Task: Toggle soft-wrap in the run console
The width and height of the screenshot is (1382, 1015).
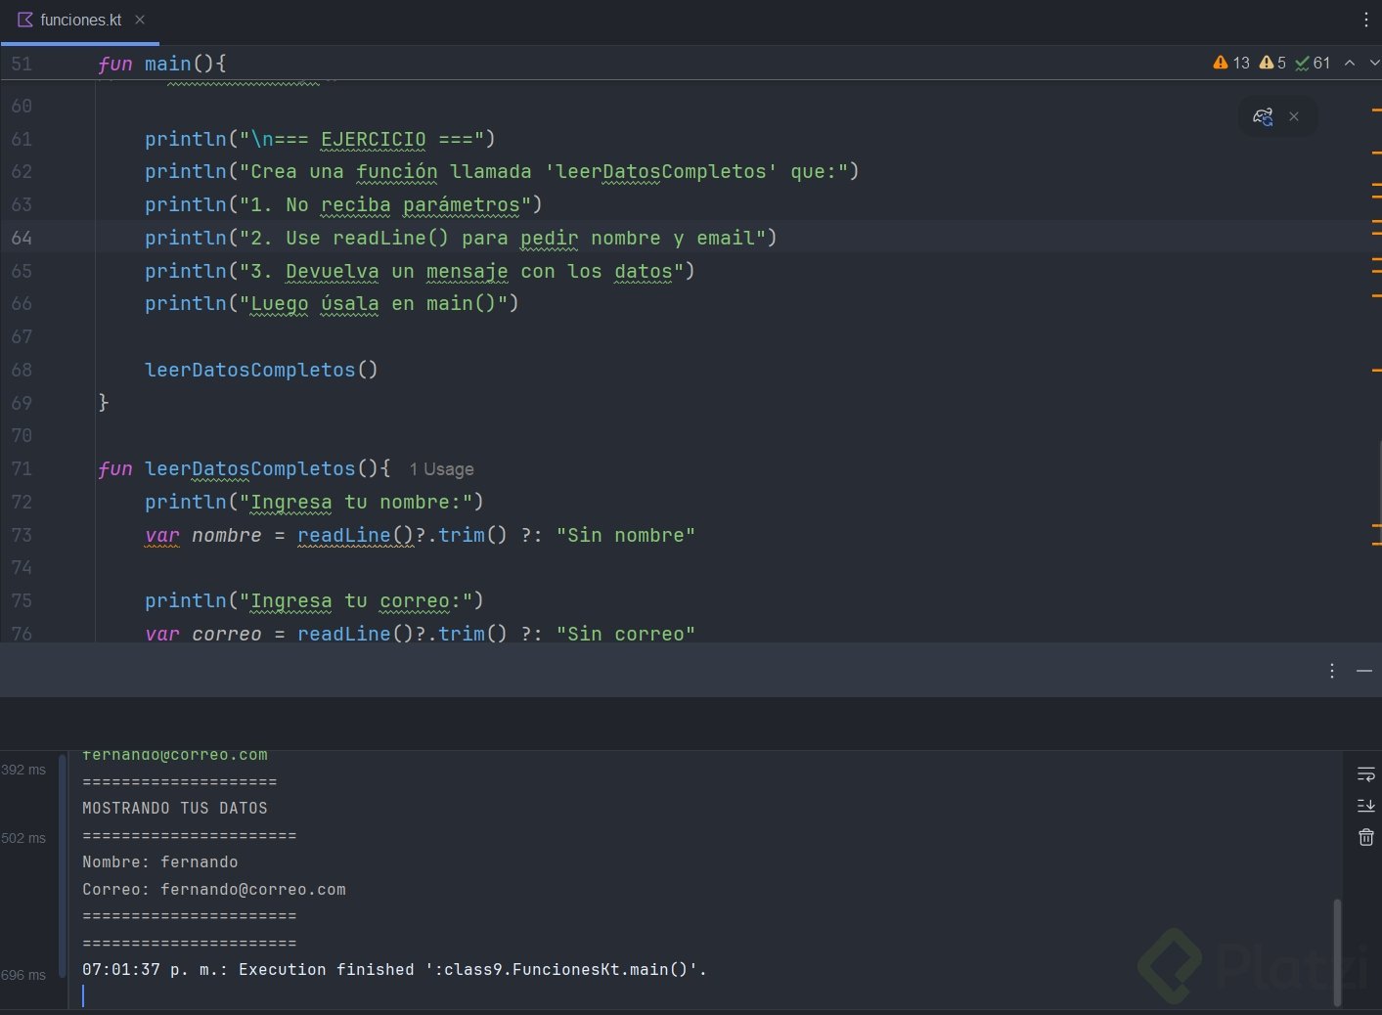Action: click(x=1366, y=774)
